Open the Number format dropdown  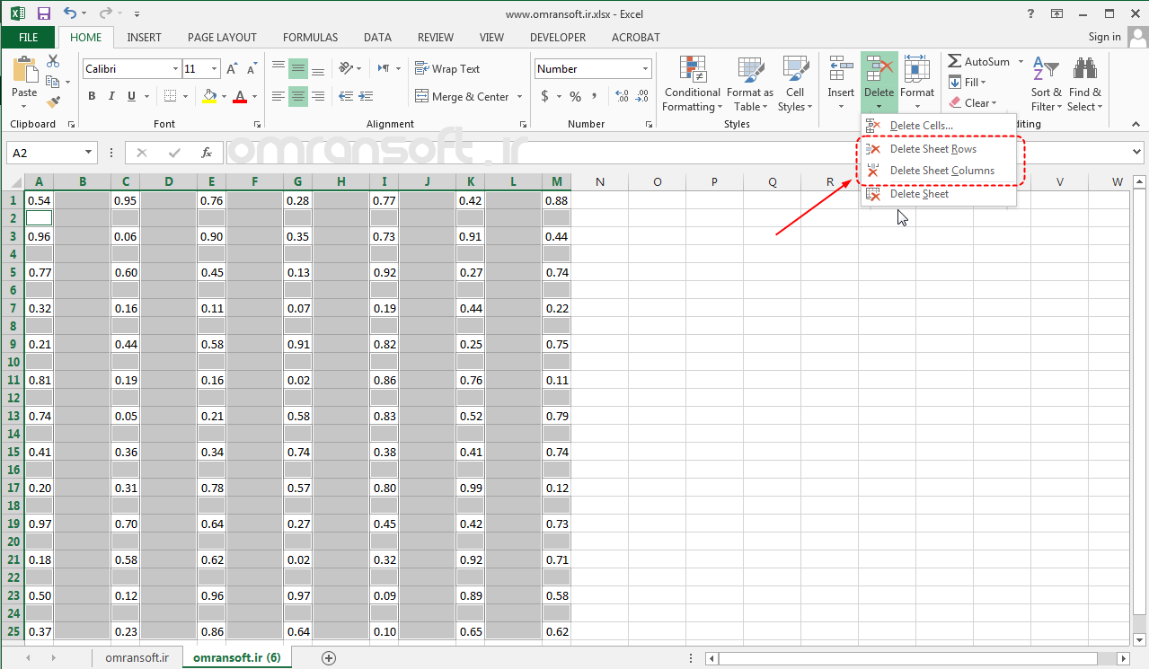646,69
